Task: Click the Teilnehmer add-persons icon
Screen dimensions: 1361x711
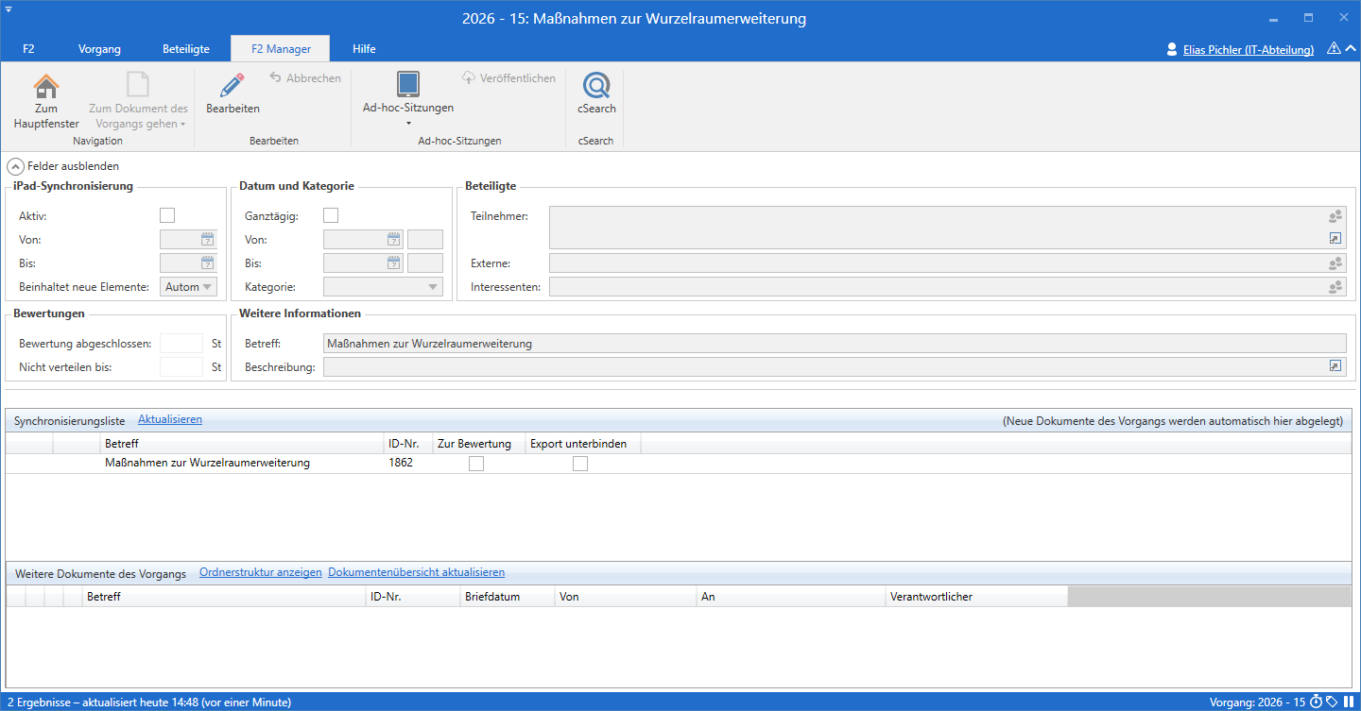Action: (x=1335, y=217)
